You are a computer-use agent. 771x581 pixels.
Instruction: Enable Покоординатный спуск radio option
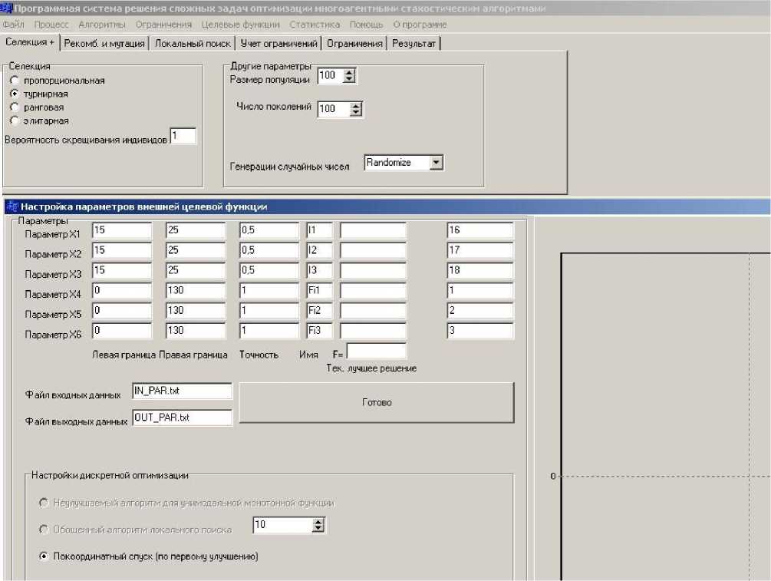(44, 556)
